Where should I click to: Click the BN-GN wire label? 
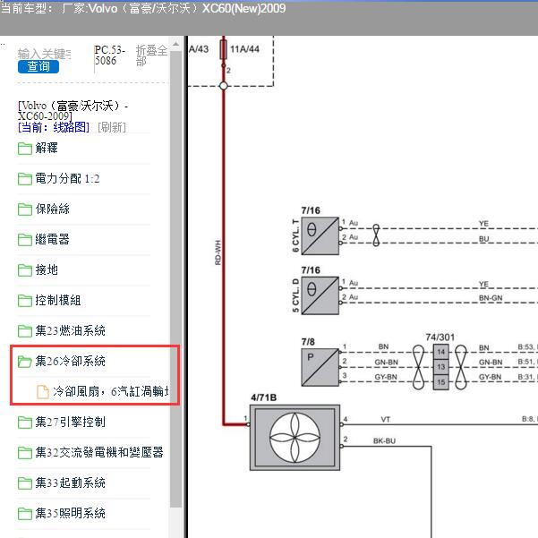[491, 298]
